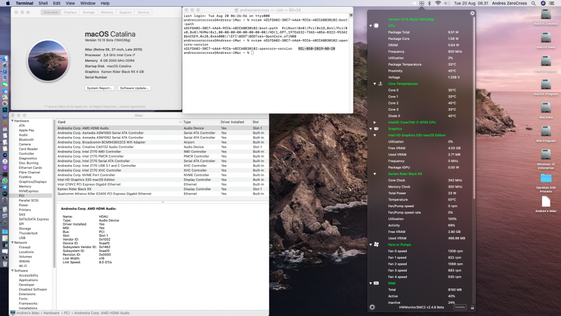Open the License Agreement link
This screenshot has height=316, width=561.
132,107
